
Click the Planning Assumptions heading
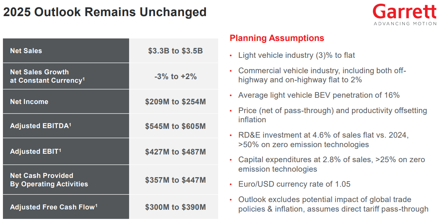click(277, 38)
